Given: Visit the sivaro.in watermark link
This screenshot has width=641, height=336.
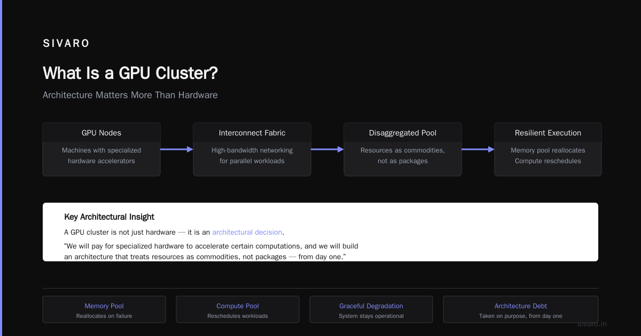Looking at the screenshot, I should (592, 324).
